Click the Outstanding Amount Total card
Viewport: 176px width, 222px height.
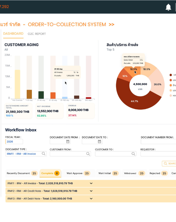pyautogui.click(x=18, y=111)
